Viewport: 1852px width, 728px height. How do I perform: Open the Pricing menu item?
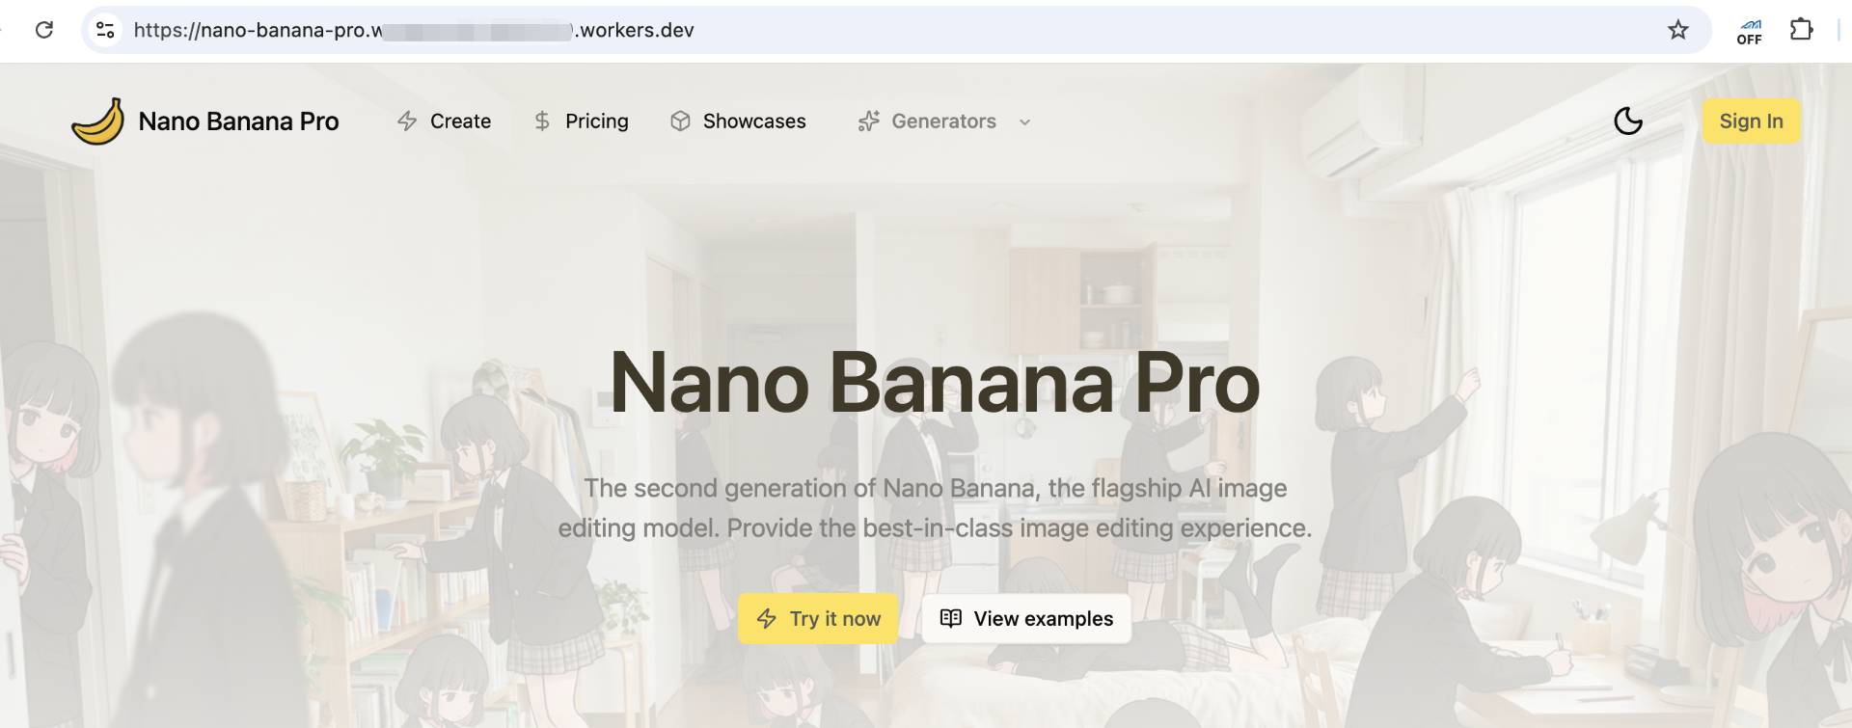click(596, 121)
